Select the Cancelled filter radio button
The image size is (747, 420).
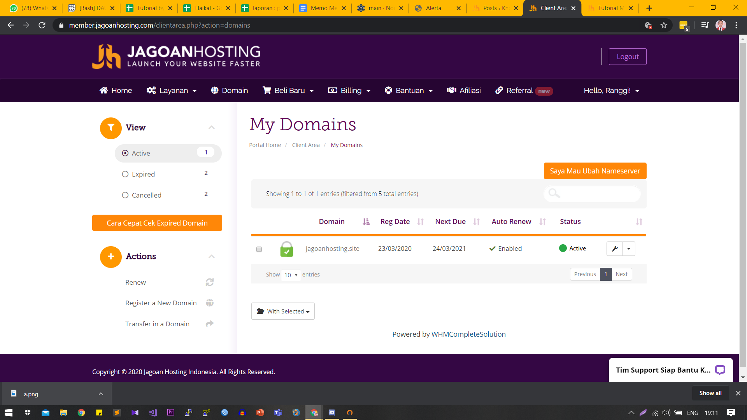[125, 195]
